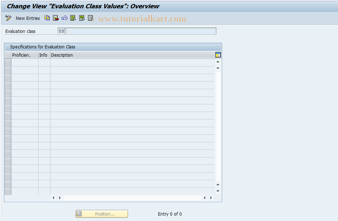Click right-end scroll-left arrow
The width and height of the screenshot is (338, 221).
coord(205,198)
